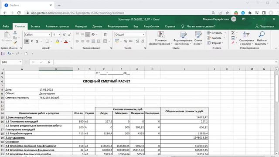Viewport: 279px width, 157px height.
Task: Apply thousands separator format (000)
Action: point(131,41)
